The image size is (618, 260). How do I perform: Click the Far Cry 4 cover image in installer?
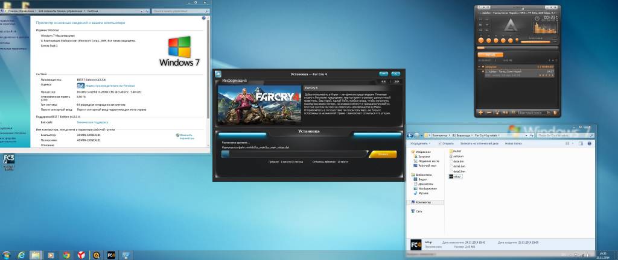click(259, 105)
